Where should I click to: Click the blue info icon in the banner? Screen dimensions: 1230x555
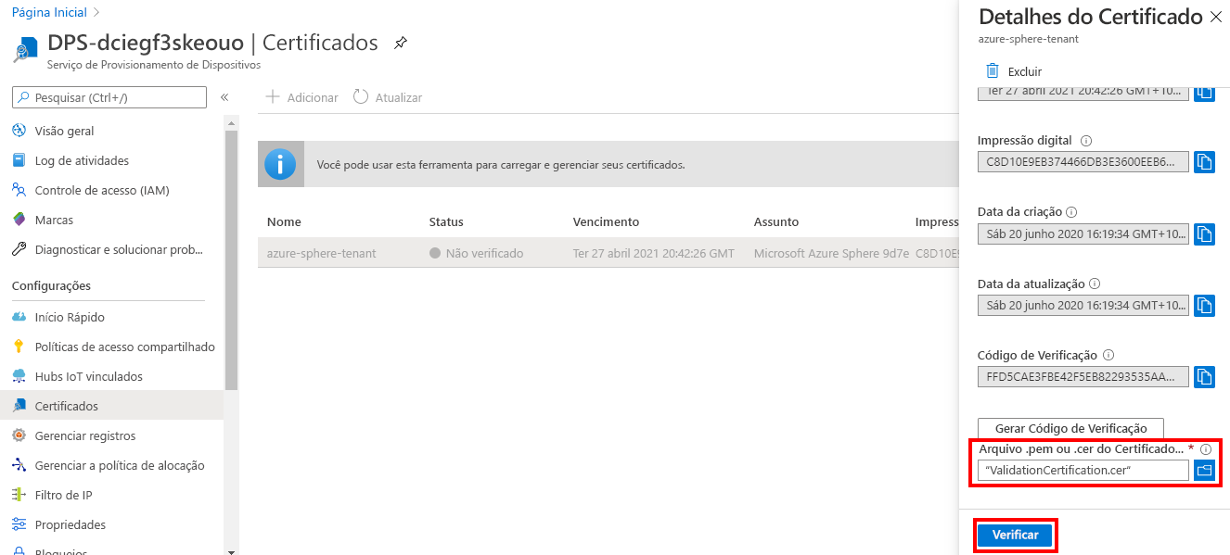pyautogui.click(x=280, y=164)
